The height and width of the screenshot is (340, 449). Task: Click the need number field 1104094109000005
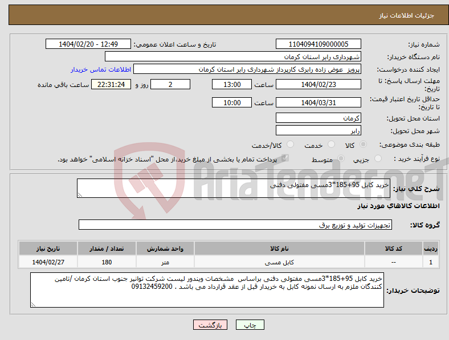tap(318, 44)
